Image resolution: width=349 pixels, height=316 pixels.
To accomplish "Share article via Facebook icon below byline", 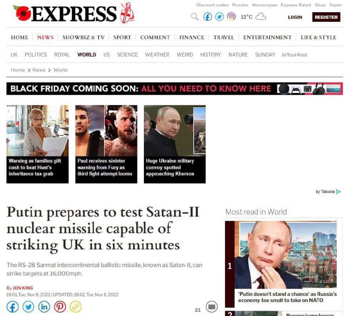I will [13, 307].
